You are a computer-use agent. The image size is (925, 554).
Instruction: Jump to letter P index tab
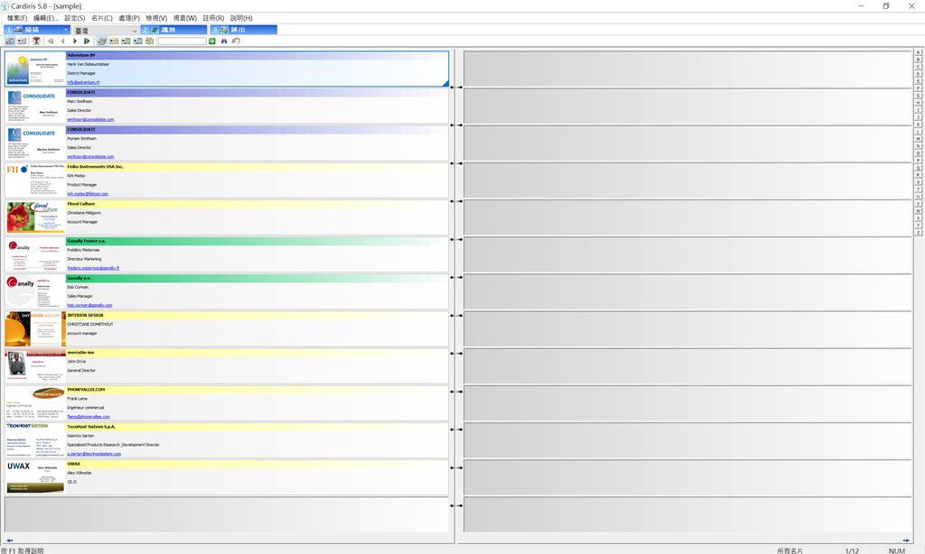[918, 161]
